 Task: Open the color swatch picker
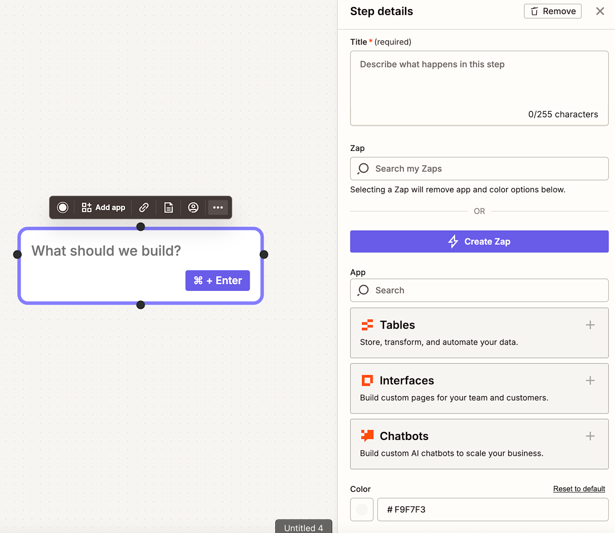[x=362, y=510]
